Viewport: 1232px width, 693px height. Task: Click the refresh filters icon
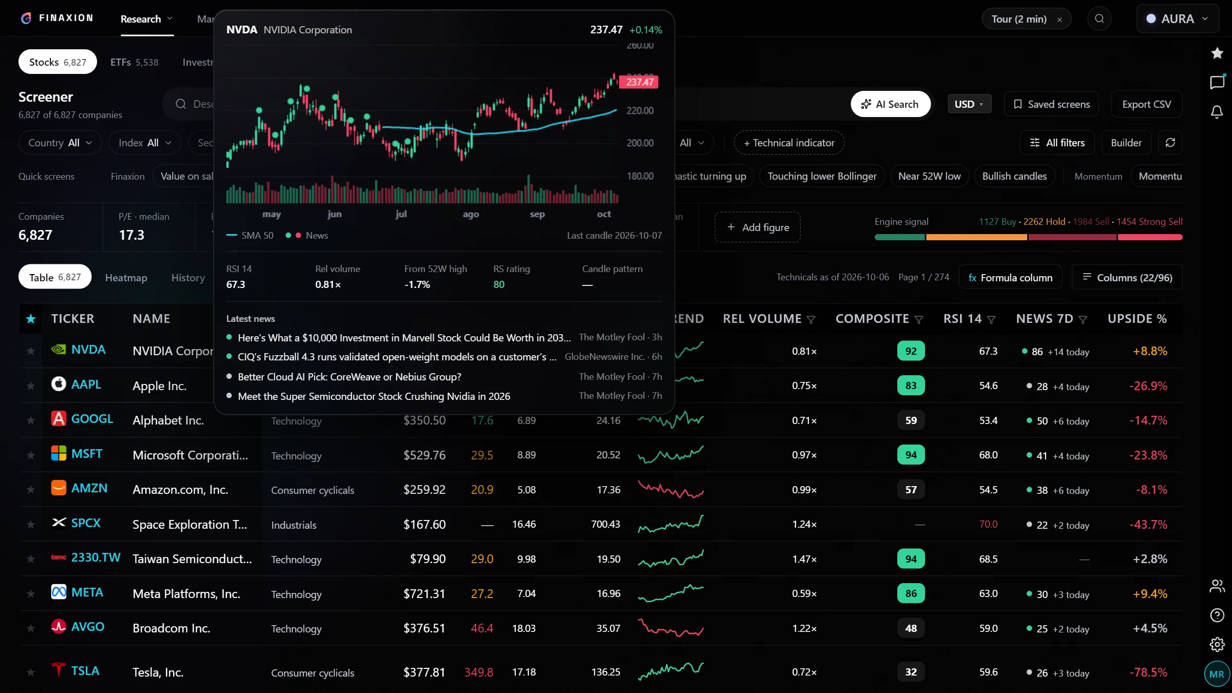pyautogui.click(x=1170, y=143)
